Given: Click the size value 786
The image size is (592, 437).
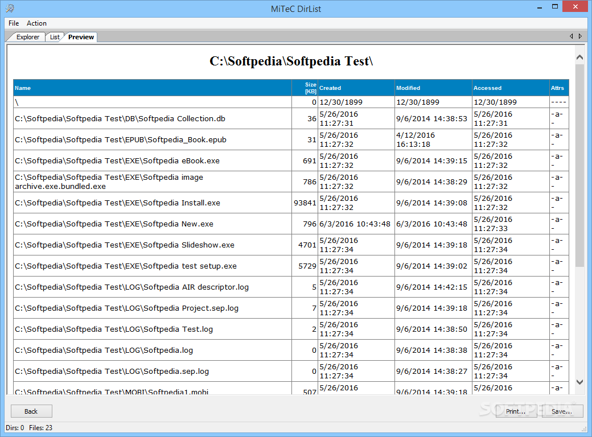Looking at the screenshot, I should [310, 182].
